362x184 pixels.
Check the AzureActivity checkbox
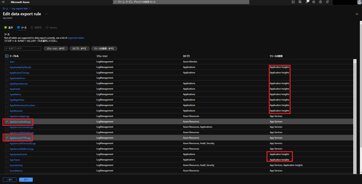(7, 165)
